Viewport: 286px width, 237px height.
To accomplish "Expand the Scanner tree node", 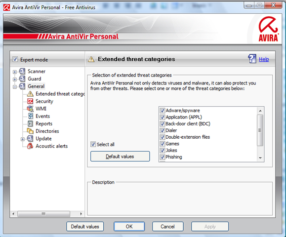I will click(15, 72).
